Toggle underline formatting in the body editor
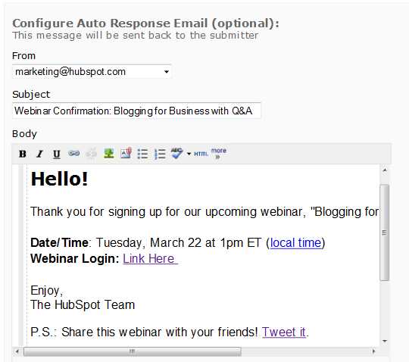 tap(57, 154)
